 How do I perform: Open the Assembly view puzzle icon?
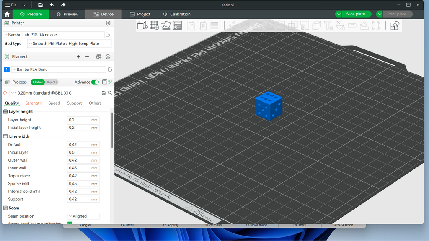pyautogui.click(x=395, y=26)
